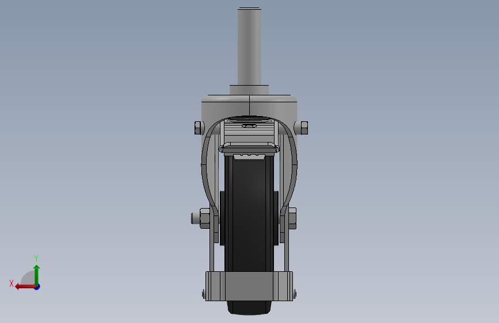Select the lower-left axle hex nut
The height and width of the screenshot is (323, 499).
point(205,218)
